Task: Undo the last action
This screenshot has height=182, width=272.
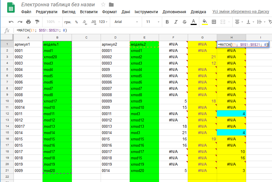Action: (x=11, y=22)
